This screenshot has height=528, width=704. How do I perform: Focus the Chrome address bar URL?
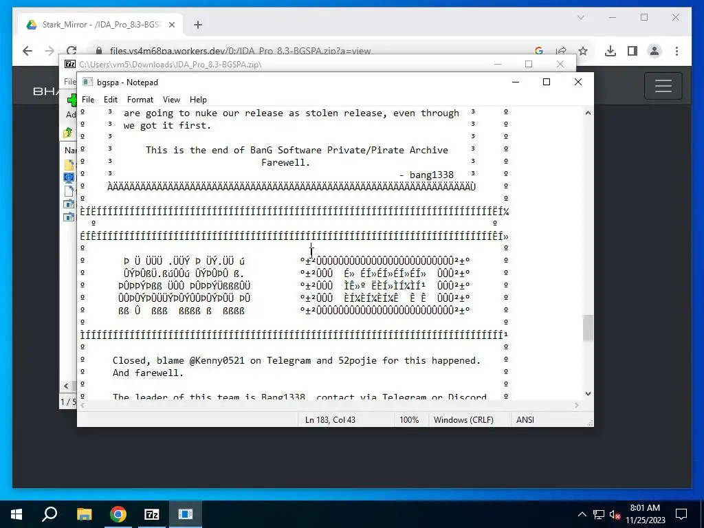coord(240,51)
